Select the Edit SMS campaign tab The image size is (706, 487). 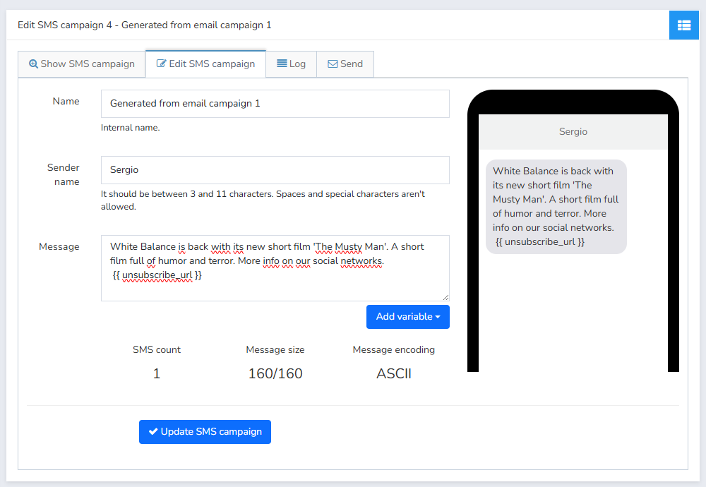tap(205, 64)
